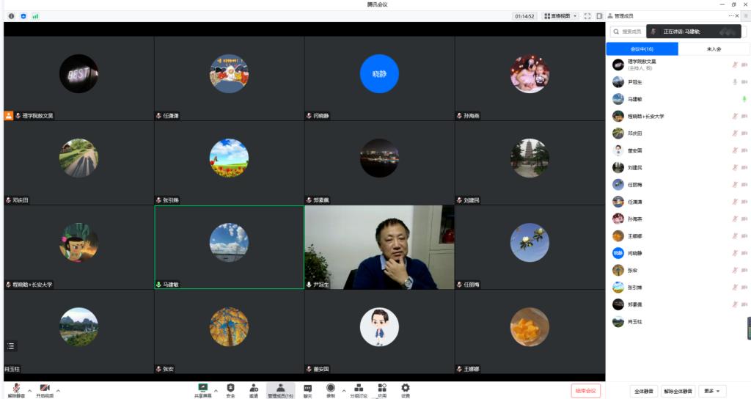The width and height of the screenshot is (751, 399).
Task: Open the 更多 (More) dropdown
Action: coord(712,391)
